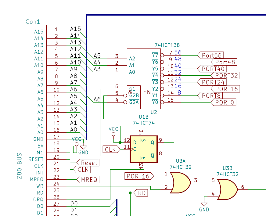Select the Port48 global label
266x216 pixels.
(x=224, y=62)
